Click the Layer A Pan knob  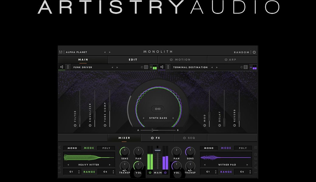tap(139, 151)
